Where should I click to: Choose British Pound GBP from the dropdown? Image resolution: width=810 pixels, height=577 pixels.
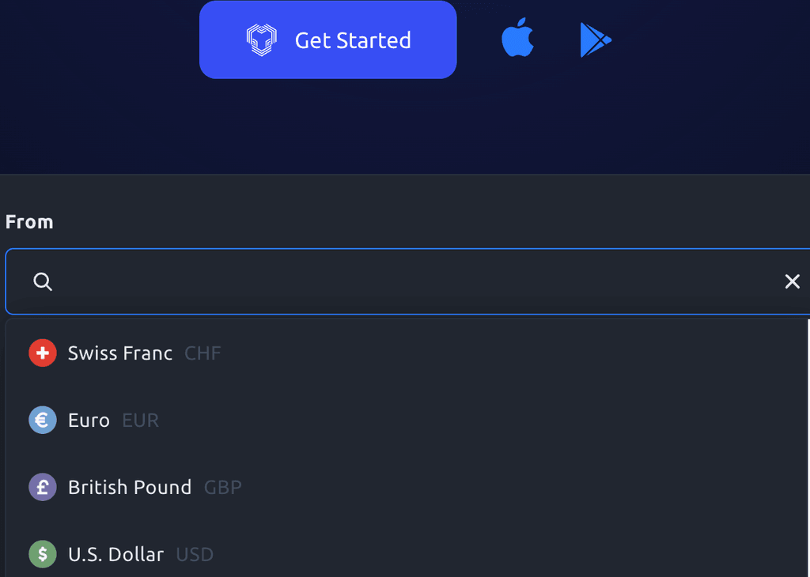131,487
